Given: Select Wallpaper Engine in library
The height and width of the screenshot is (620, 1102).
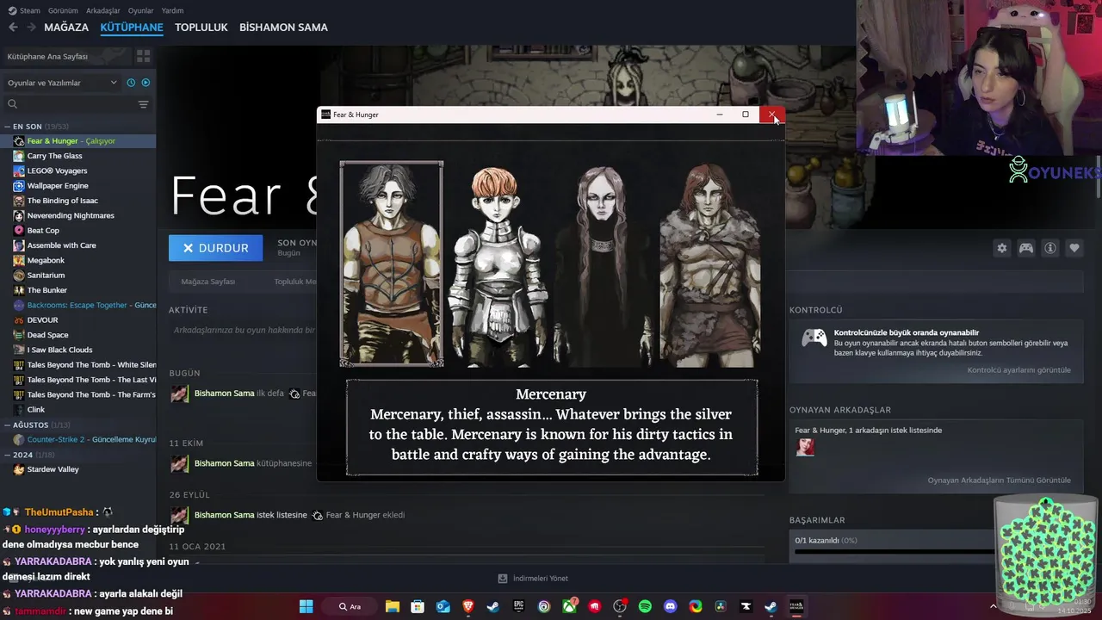Looking at the screenshot, I should coord(77,186).
